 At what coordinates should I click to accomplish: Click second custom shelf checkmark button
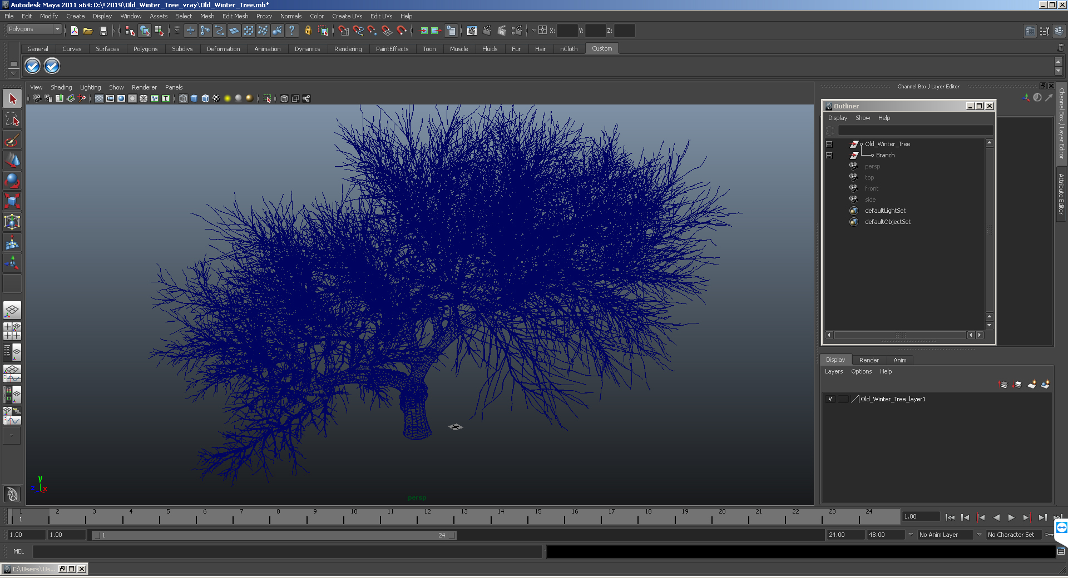(52, 66)
